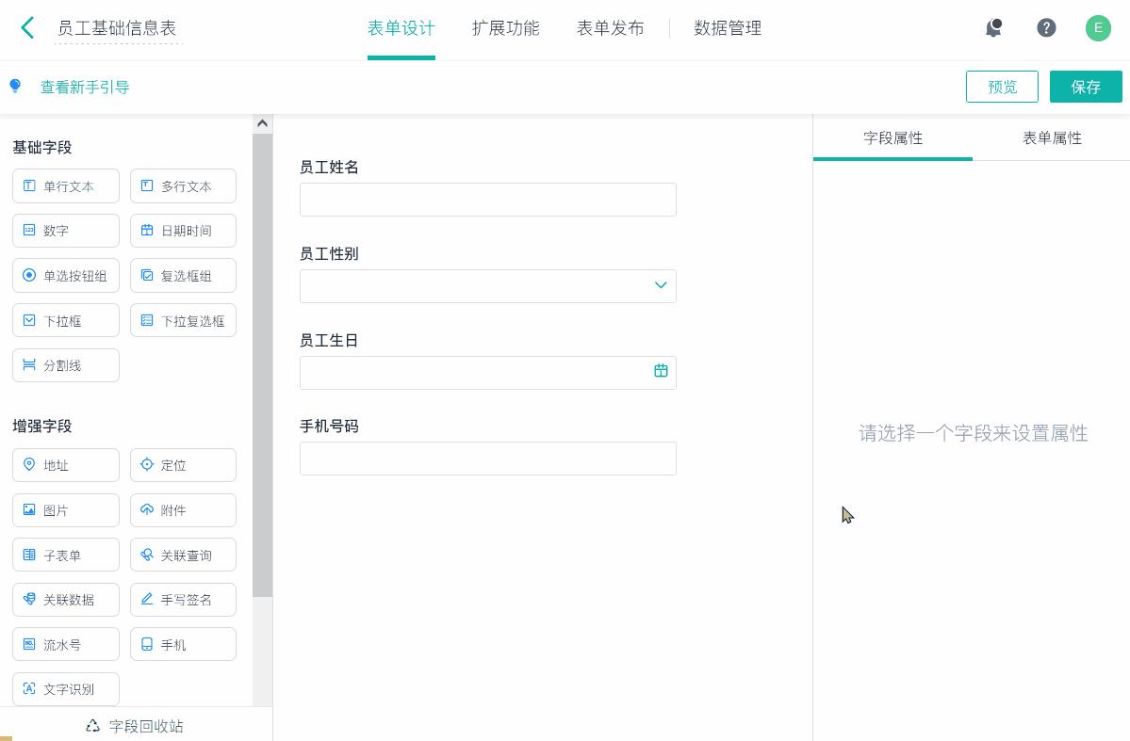Click the 基础字段 section heading
The width and height of the screenshot is (1130, 741).
point(41,148)
